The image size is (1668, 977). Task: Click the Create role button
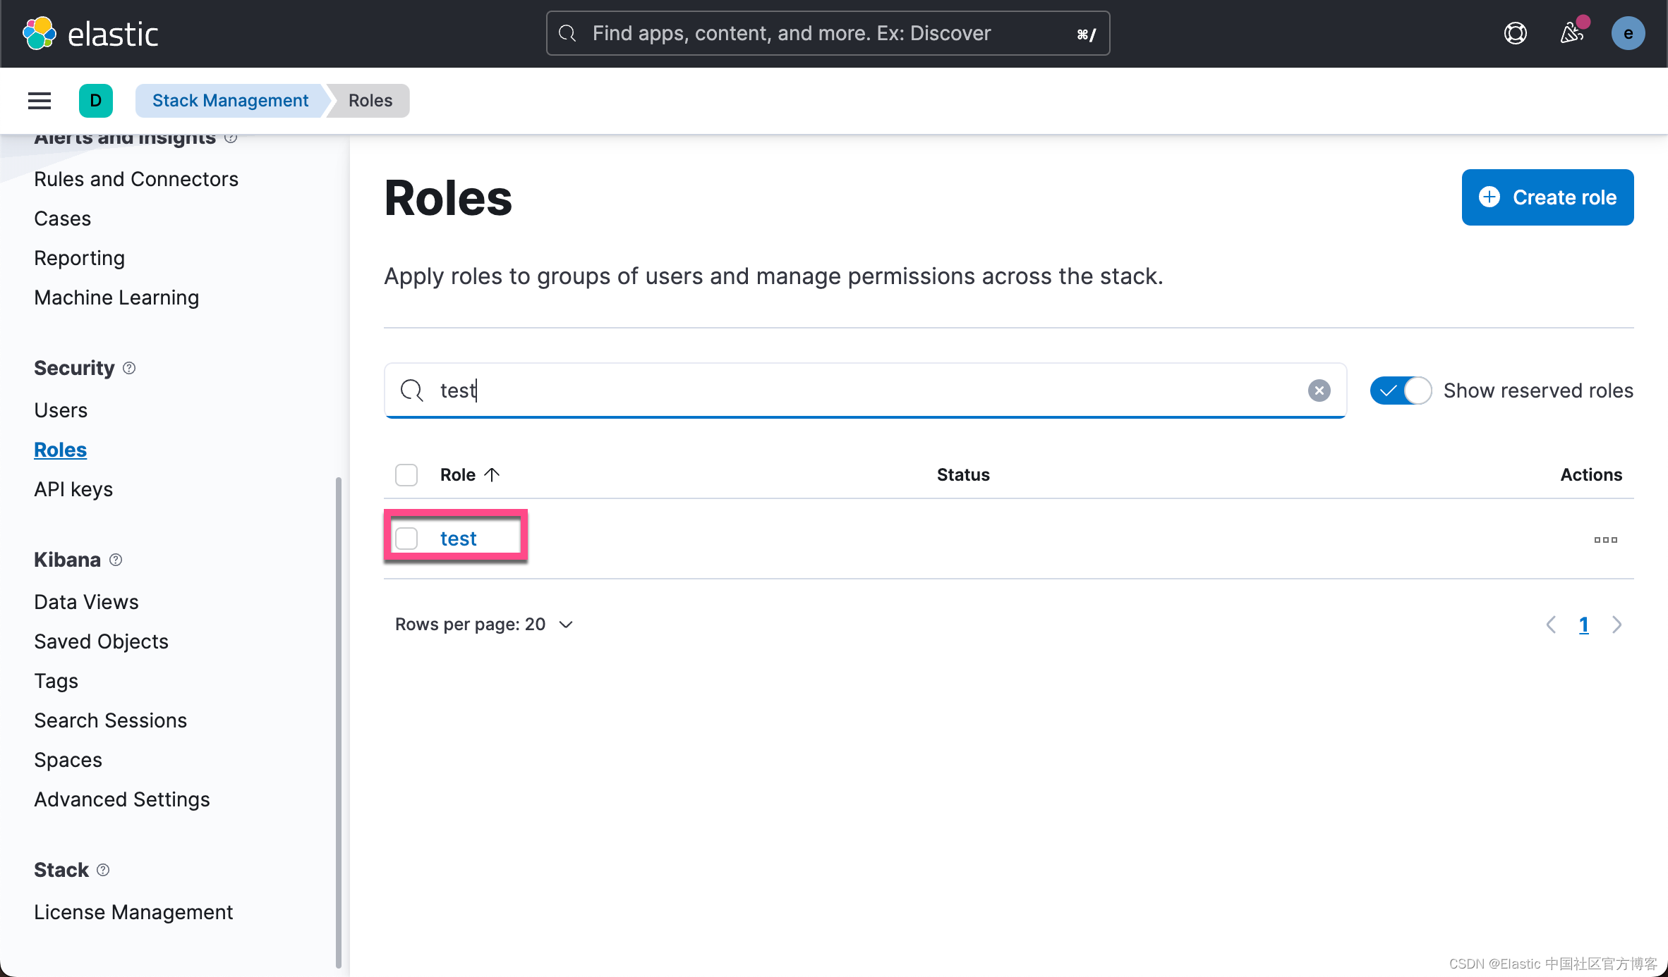[1547, 197]
